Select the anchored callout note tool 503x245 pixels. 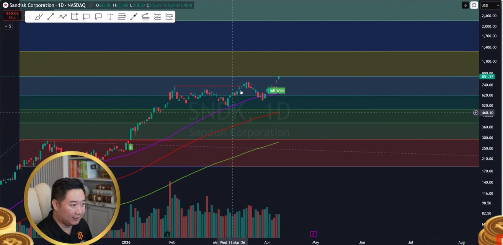98,17
